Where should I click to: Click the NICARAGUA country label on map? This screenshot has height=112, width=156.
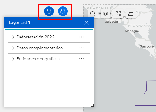(140, 26)
